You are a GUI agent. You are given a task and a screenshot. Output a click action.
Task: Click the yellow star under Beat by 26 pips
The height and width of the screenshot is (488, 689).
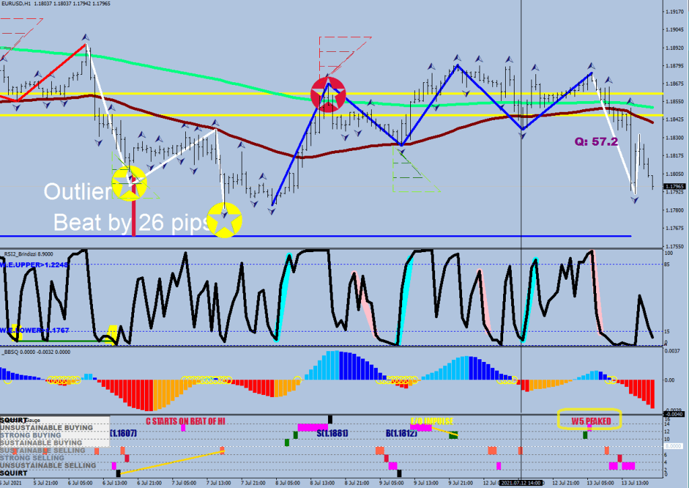point(224,219)
